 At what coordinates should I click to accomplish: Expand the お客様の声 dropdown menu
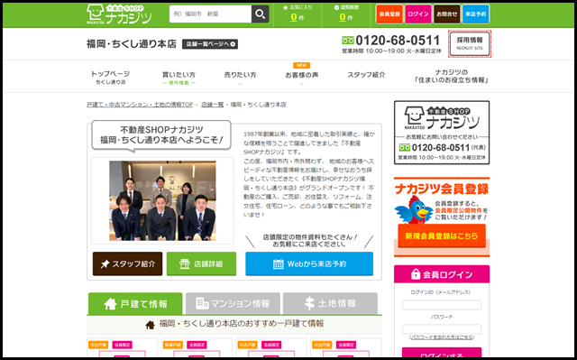pos(302,78)
